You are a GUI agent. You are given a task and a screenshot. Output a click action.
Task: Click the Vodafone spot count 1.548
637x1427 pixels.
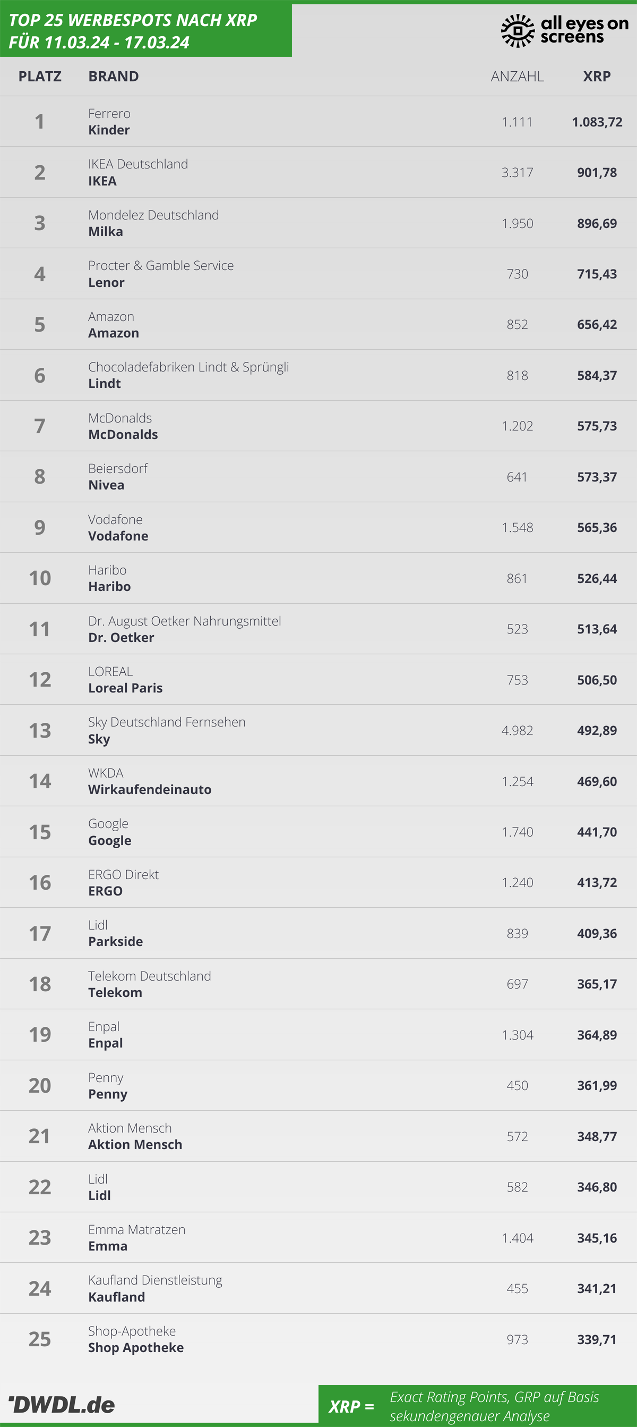pyautogui.click(x=518, y=527)
